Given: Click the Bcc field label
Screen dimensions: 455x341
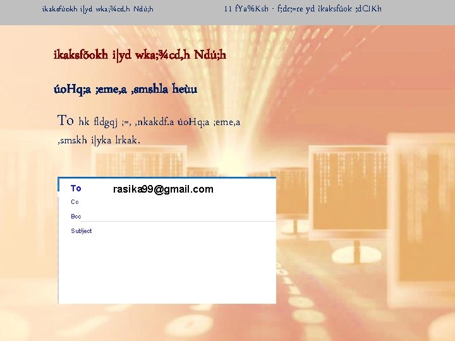Looking at the screenshot, I should click(76, 217).
